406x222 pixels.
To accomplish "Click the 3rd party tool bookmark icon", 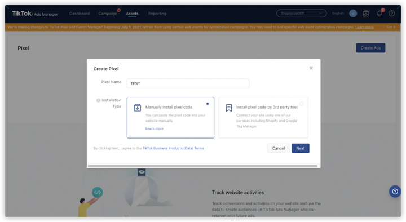I will pos(228,108).
